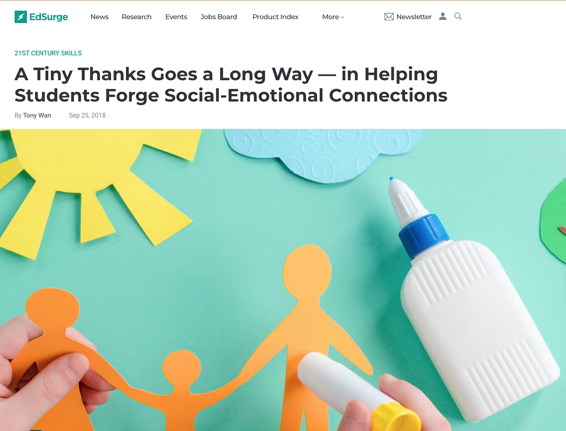Click the article headline title
Viewport: 566px width, 431px height.
(231, 84)
